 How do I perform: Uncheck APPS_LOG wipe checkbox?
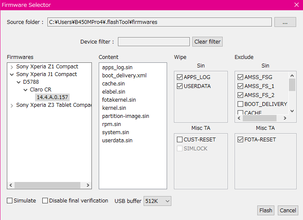tap(180, 77)
